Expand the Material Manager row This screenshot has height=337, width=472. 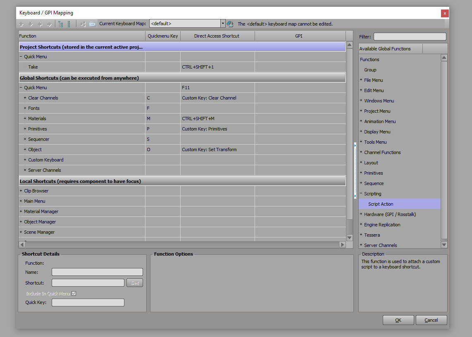click(x=21, y=211)
